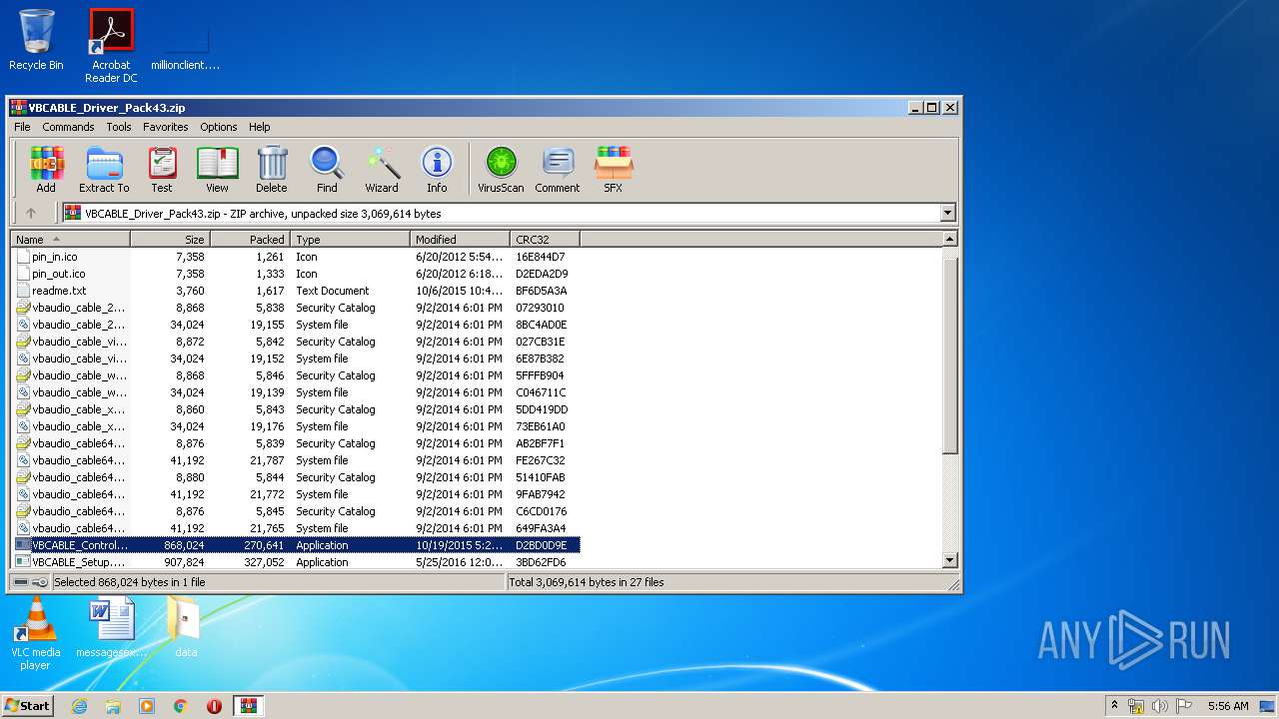The height and width of the screenshot is (719, 1279).
Task: Open the View toolbar icon
Action: pyautogui.click(x=217, y=169)
